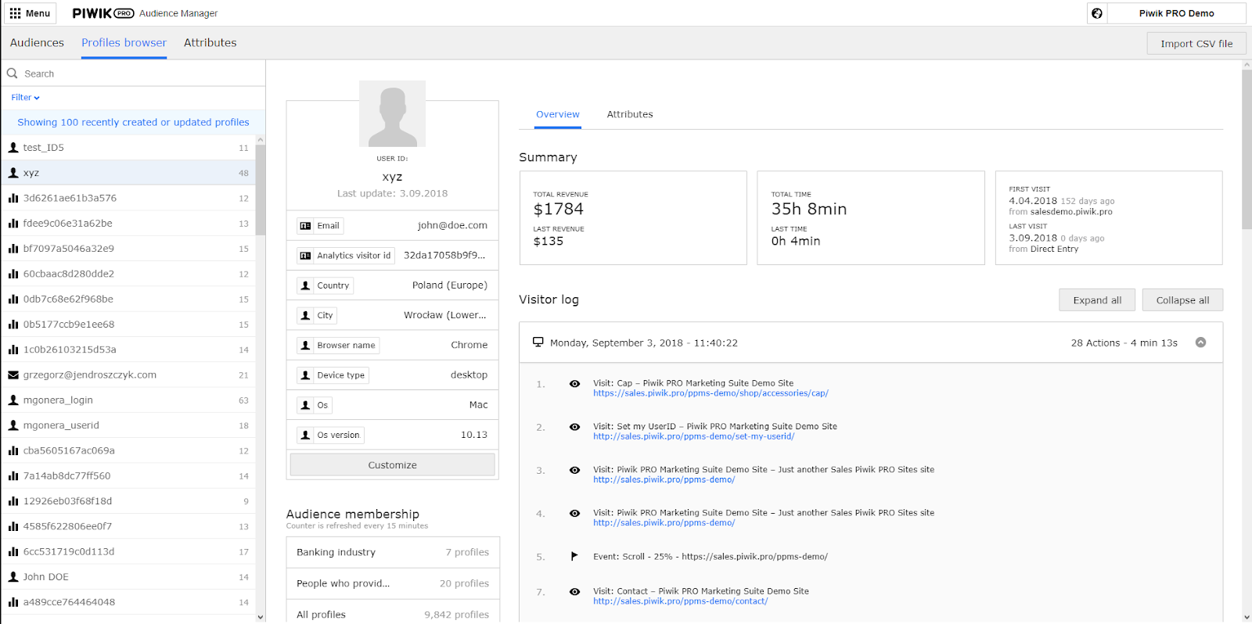Click the user icon for mgonera_login
This screenshot has width=1252, height=624.
13,400
